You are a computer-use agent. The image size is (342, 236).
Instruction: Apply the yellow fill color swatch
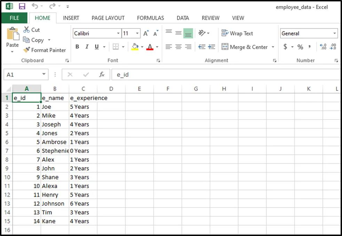coord(135,47)
